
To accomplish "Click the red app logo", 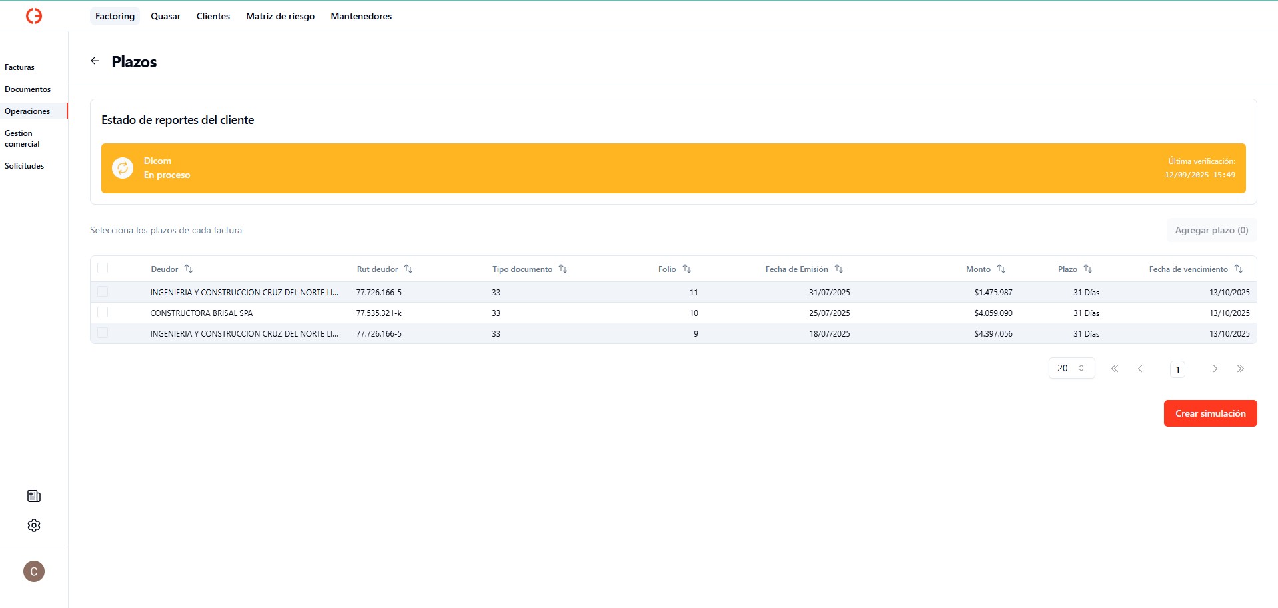I will (x=34, y=16).
